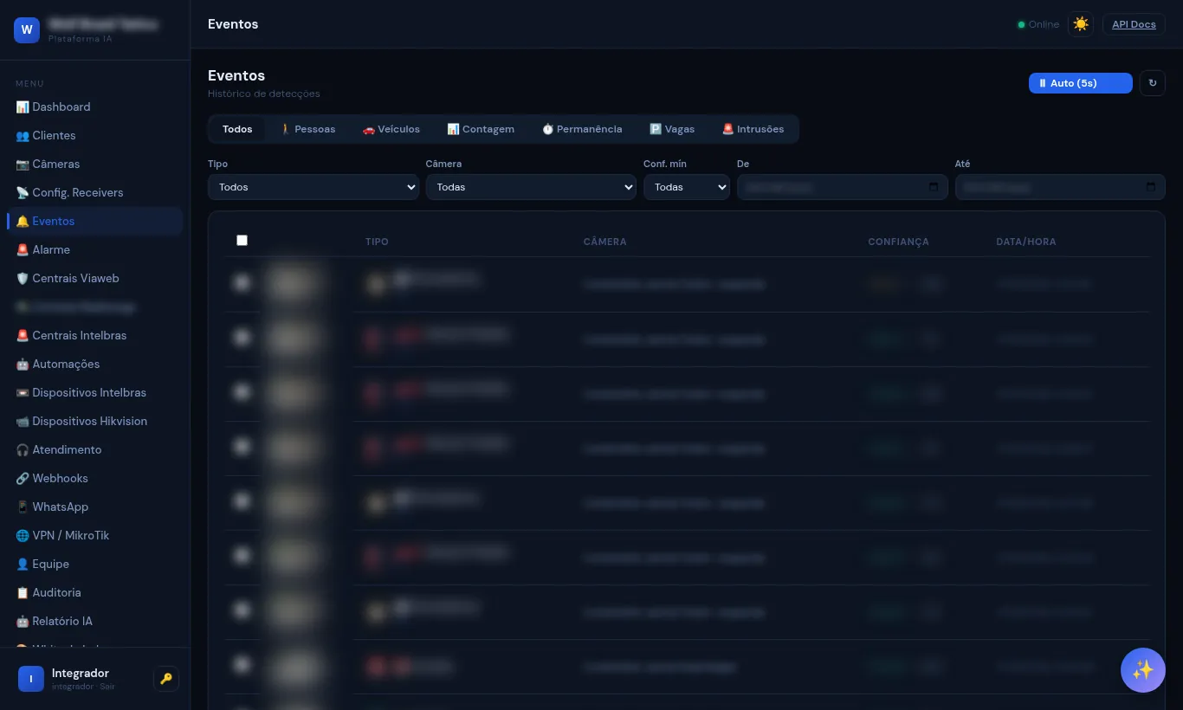This screenshot has width=1183, height=710.
Task: Open the Conf. mín dropdown
Action: [x=687, y=187]
